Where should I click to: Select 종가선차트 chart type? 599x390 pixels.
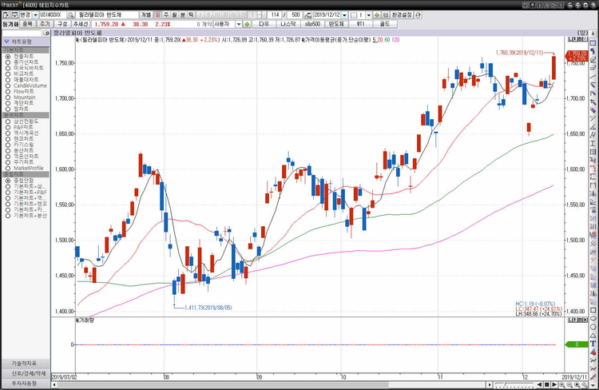tap(26, 62)
